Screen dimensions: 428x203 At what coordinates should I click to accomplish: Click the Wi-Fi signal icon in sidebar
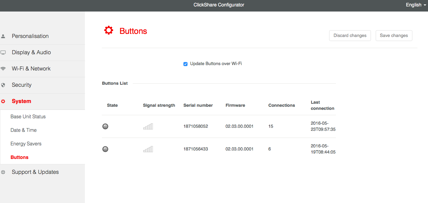(x=3, y=69)
